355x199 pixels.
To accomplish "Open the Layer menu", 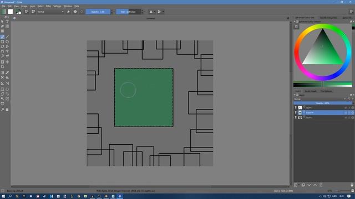I will (32, 6).
